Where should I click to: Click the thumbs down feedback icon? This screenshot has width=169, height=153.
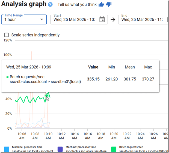click(x=109, y=5)
